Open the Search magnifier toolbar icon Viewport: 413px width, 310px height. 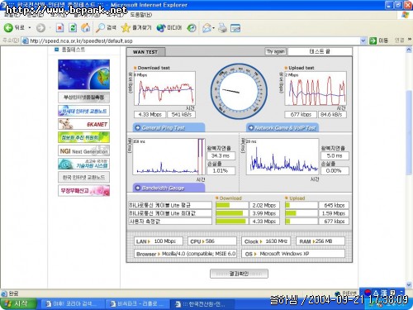(100, 27)
